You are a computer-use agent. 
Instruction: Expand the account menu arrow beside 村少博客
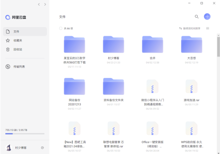pyautogui.click(x=42, y=148)
